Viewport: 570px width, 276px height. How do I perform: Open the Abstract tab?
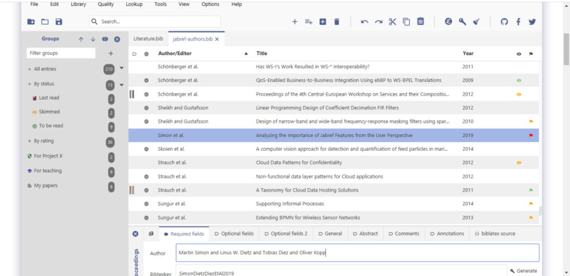[x=365, y=234]
